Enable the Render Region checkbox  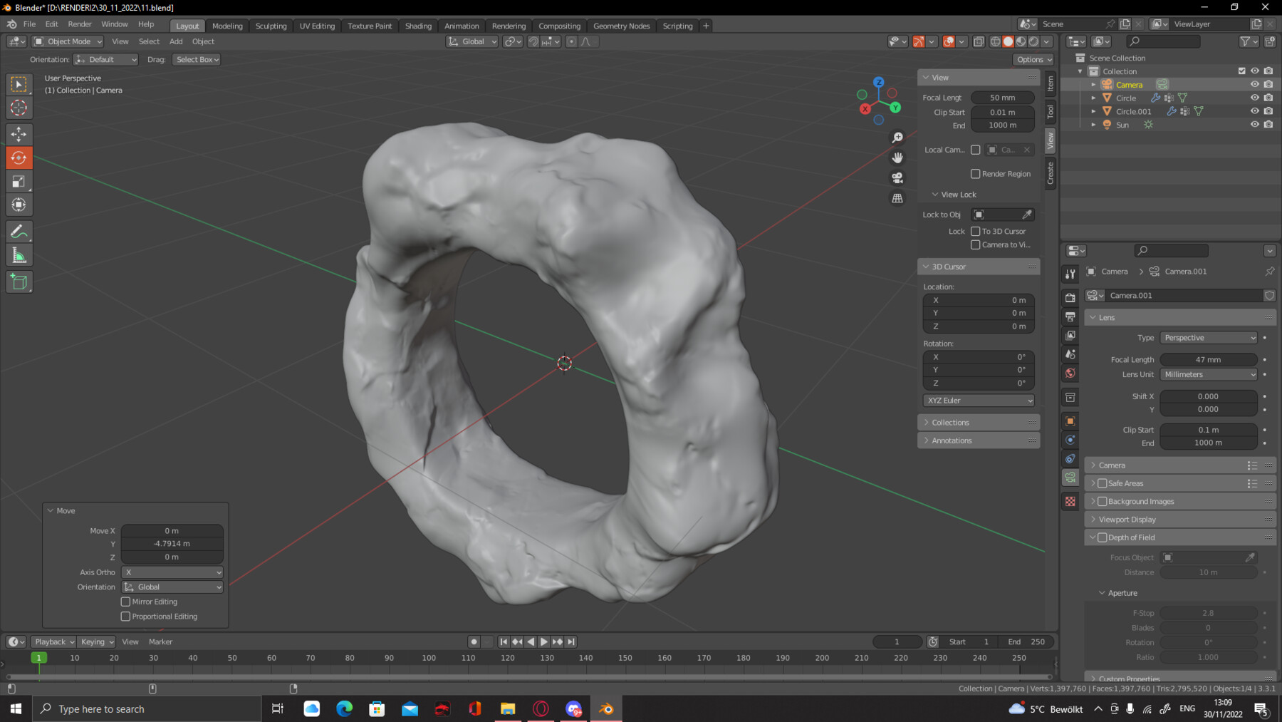pyautogui.click(x=976, y=173)
